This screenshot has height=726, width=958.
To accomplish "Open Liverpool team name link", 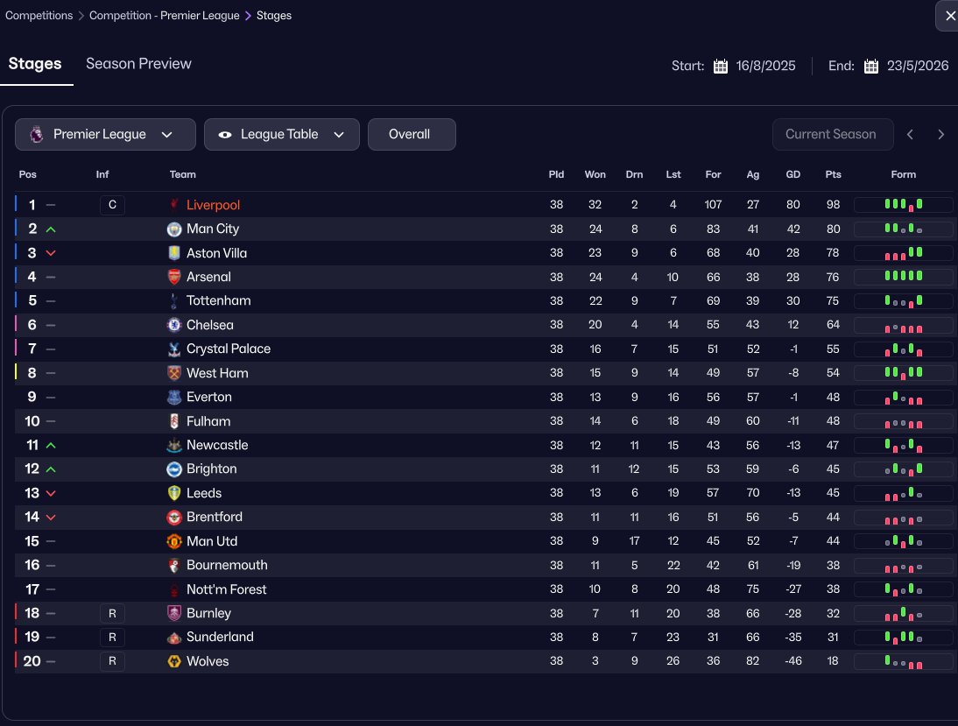I will coord(213,205).
